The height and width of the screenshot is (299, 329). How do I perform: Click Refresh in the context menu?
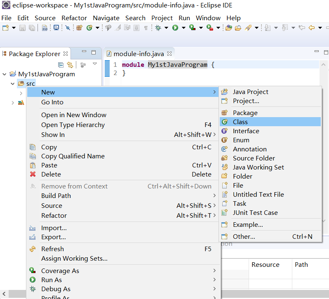pos(123,249)
